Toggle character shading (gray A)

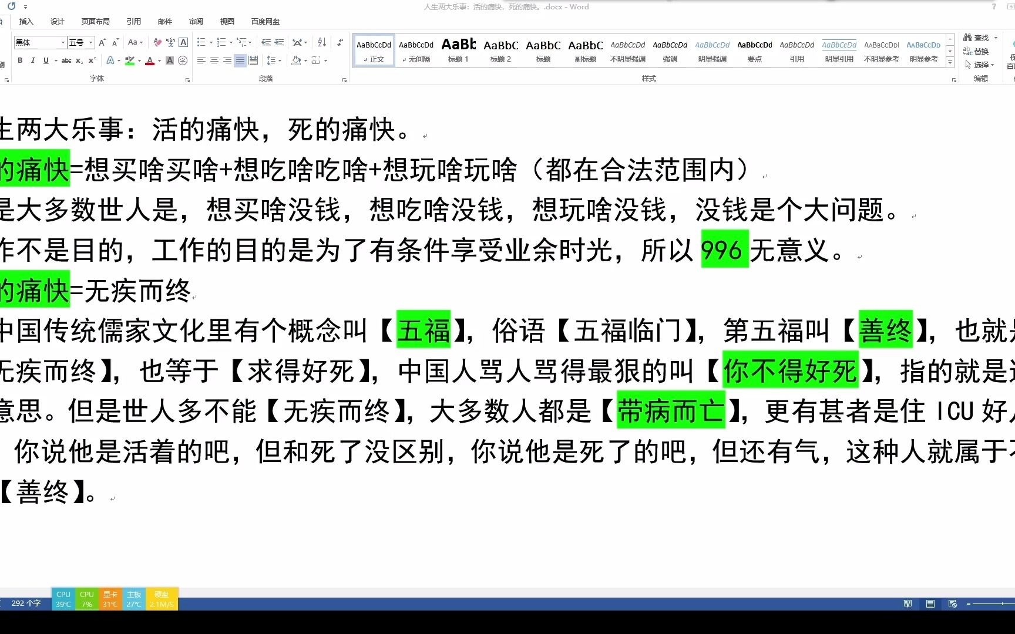click(170, 60)
